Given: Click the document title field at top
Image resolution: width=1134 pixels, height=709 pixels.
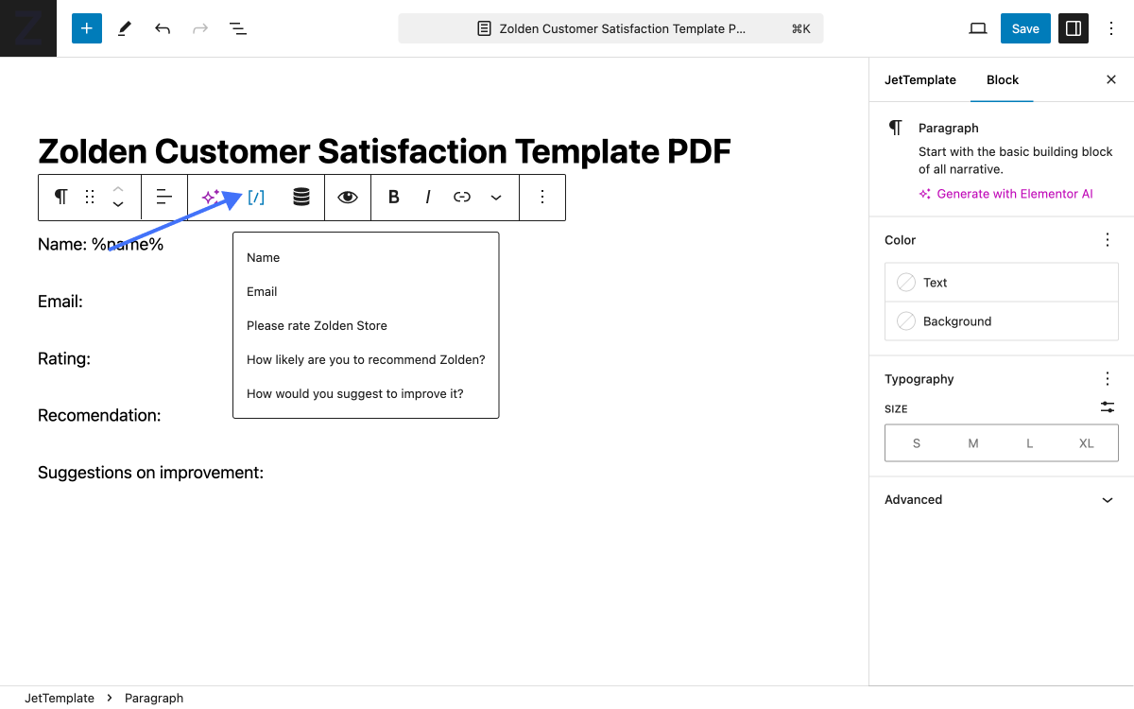Looking at the screenshot, I should click(x=610, y=28).
